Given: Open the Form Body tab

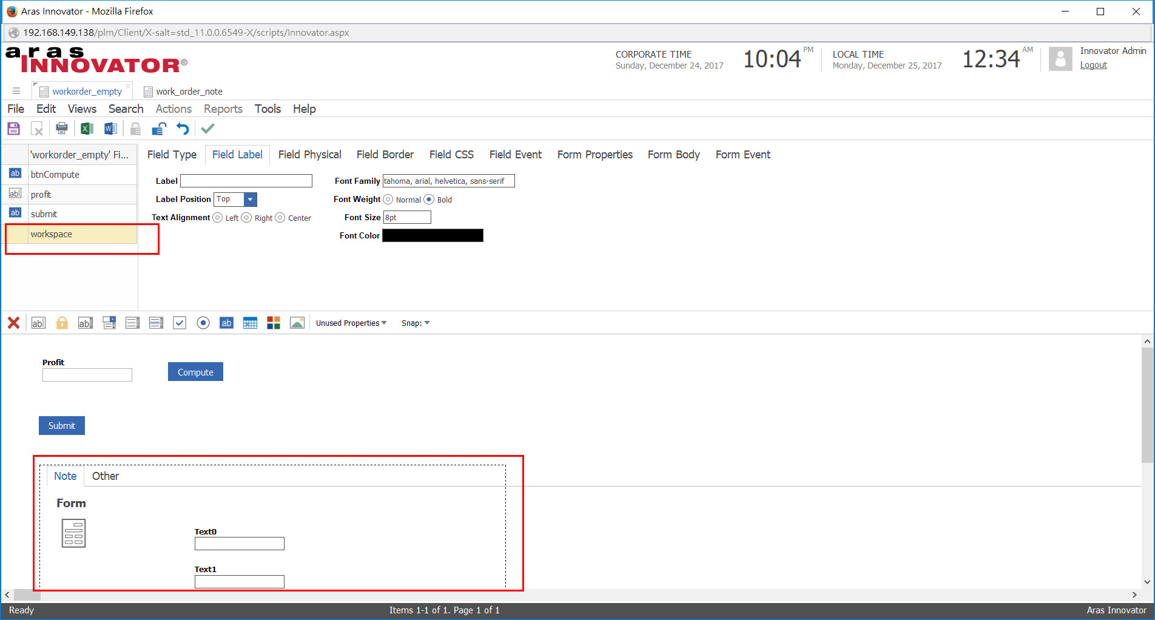Looking at the screenshot, I should 673,155.
